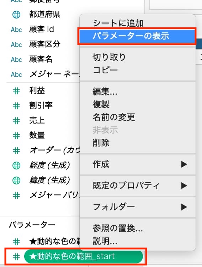This screenshot has width=202, height=267.
Task: Click globe icon beside 経度 (生成)
Action: 16,166
